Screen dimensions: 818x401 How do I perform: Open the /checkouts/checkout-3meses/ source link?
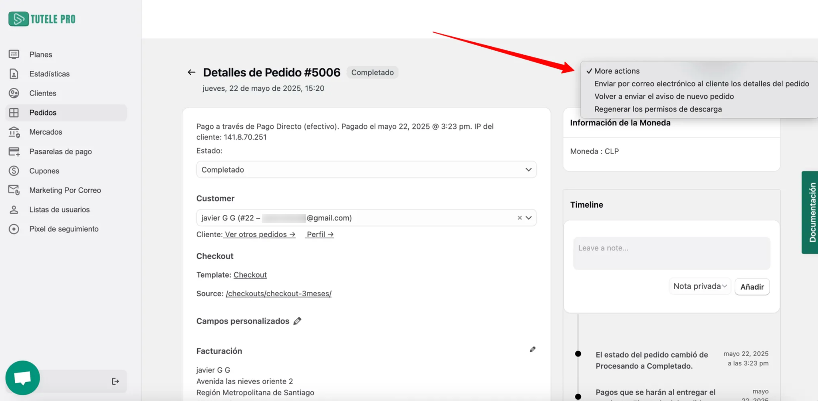coord(278,294)
